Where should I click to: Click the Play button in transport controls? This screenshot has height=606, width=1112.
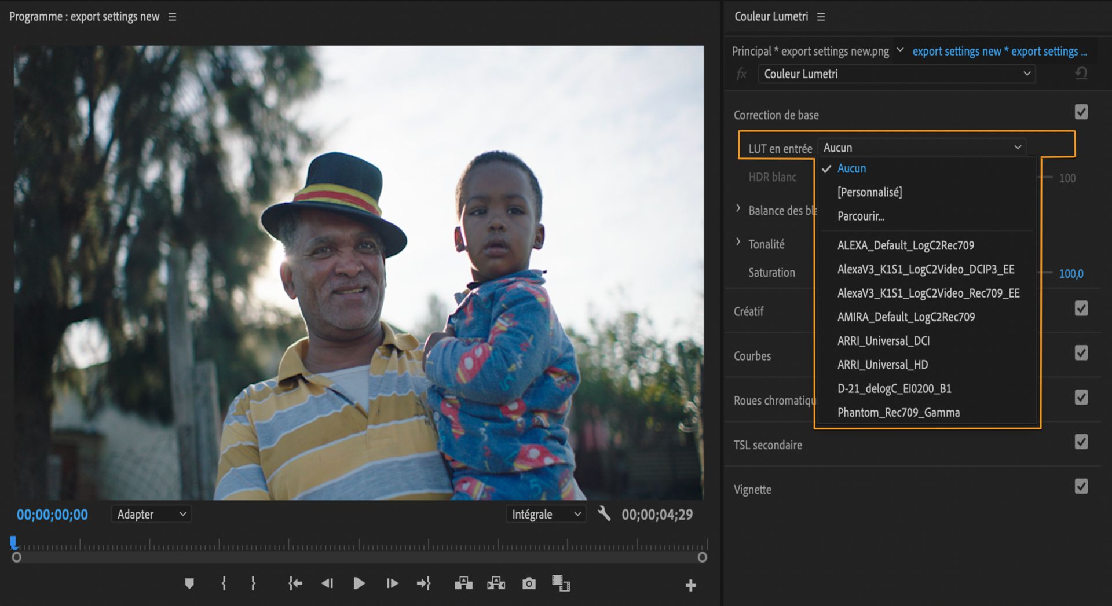(359, 583)
